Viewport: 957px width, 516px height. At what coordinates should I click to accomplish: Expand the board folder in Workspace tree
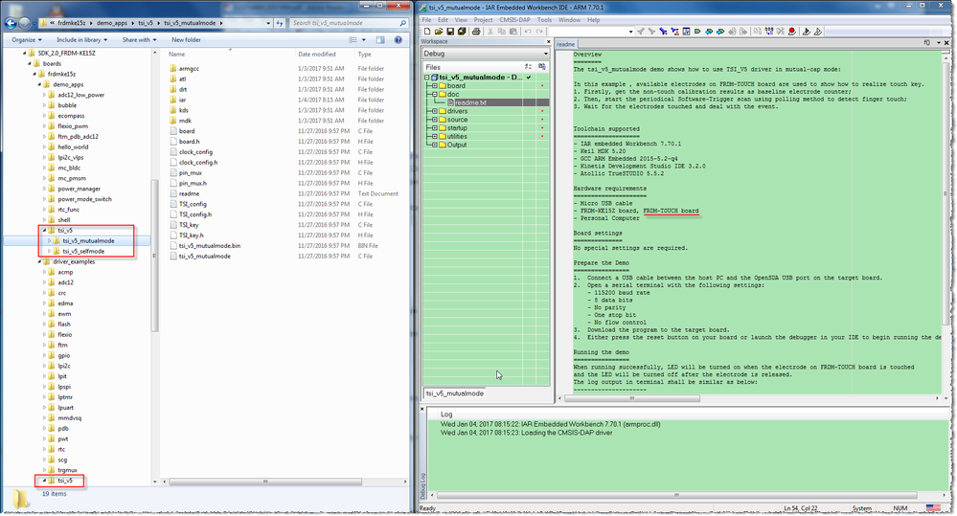pyautogui.click(x=435, y=86)
